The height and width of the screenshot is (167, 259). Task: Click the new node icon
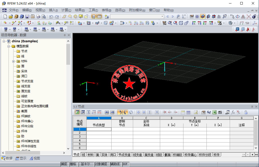click(x=5, y=23)
